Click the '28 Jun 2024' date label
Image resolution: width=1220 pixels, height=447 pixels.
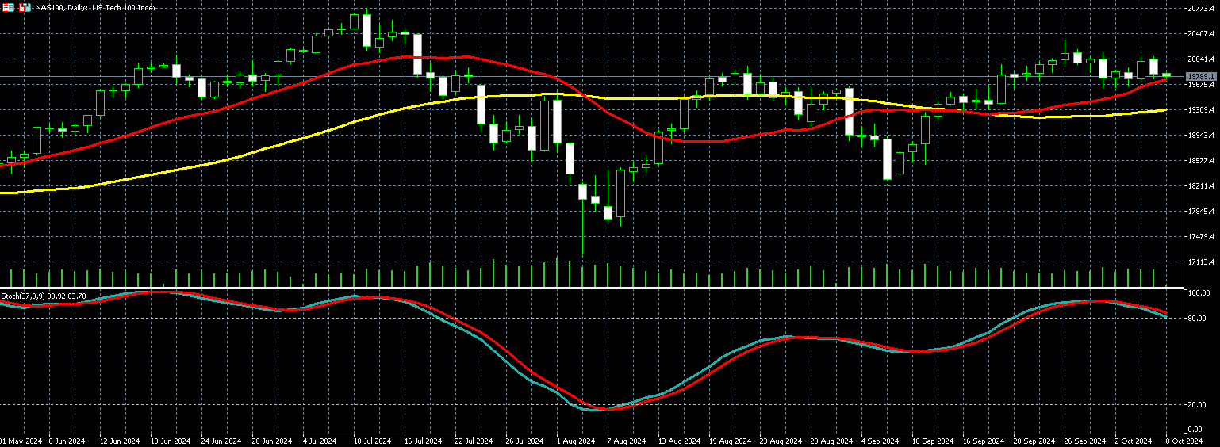pos(271,441)
